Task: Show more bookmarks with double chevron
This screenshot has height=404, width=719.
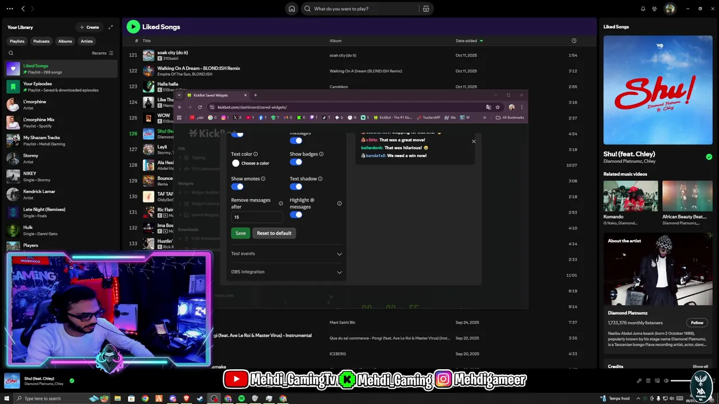Action: pyautogui.click(x=484, y=117)
